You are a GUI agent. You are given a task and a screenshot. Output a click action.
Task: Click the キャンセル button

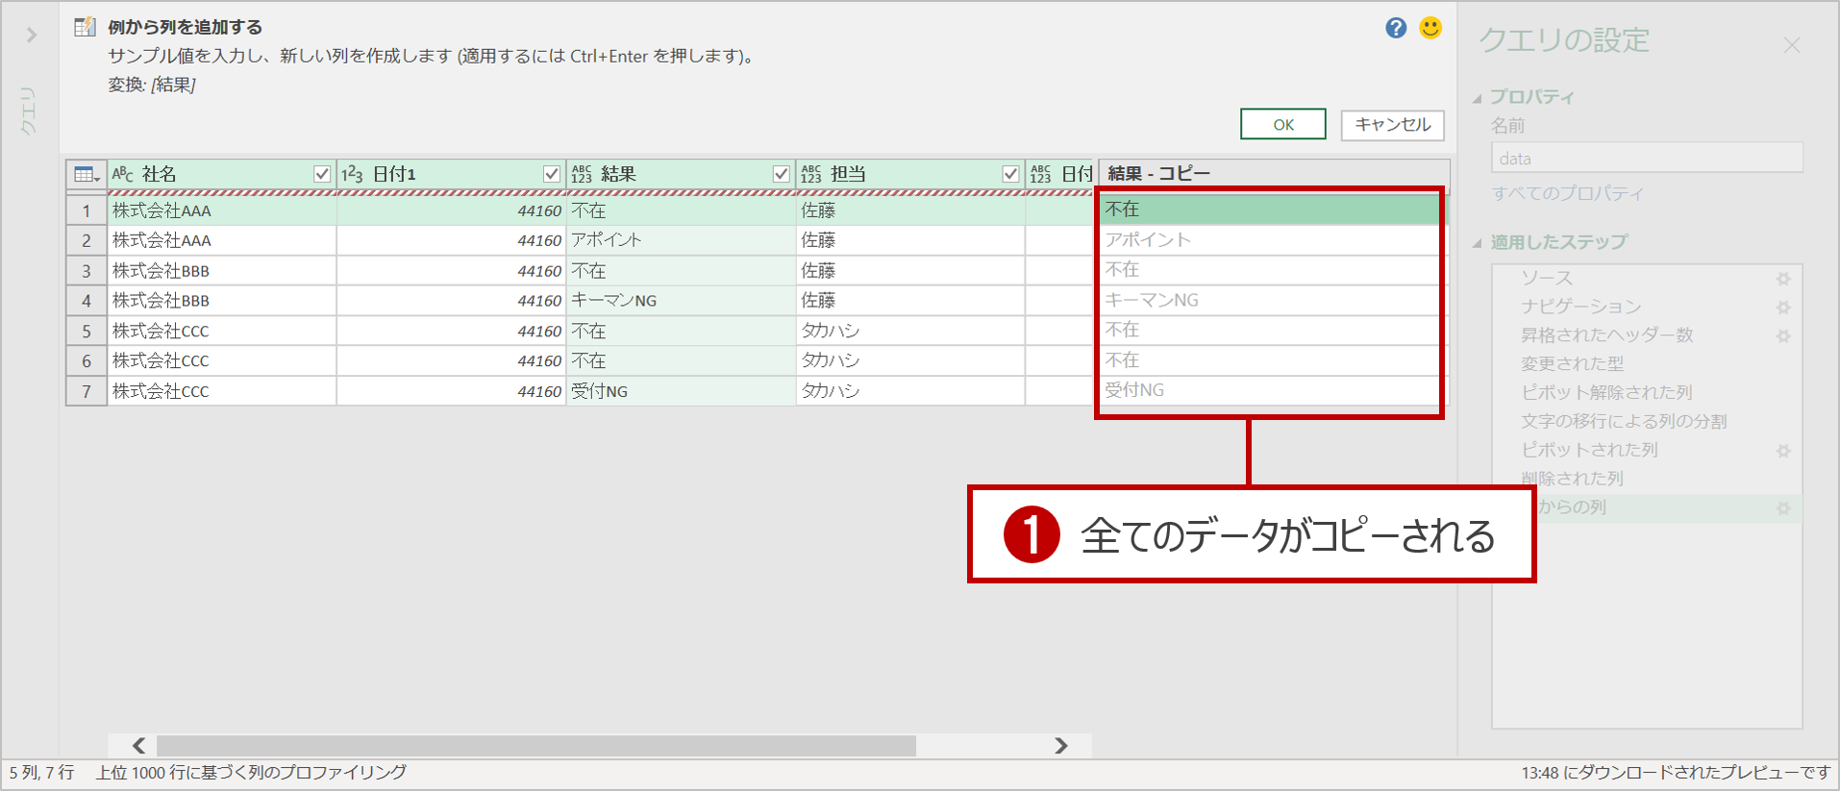(x=1393, y=124)
